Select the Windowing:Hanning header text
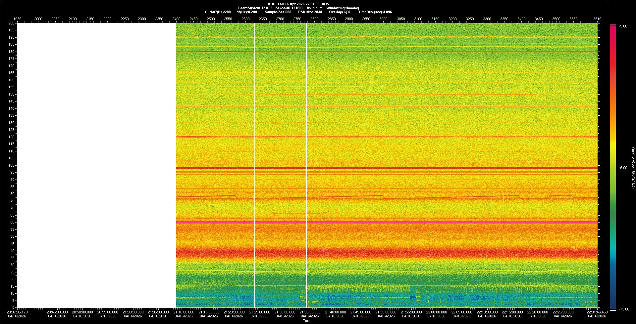Image resolution: width=636 pixels, height=324 pixels. click(343, 8)
